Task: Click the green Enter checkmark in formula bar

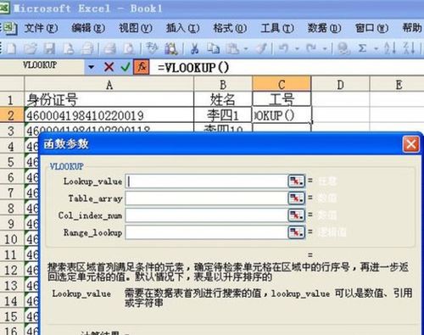Action: click(126, 67)
